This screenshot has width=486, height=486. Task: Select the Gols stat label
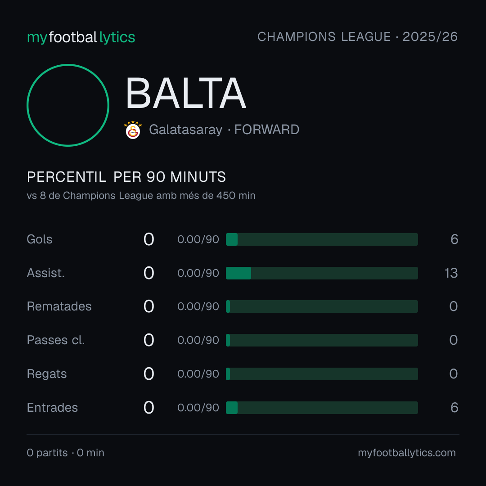pos(39,239)
